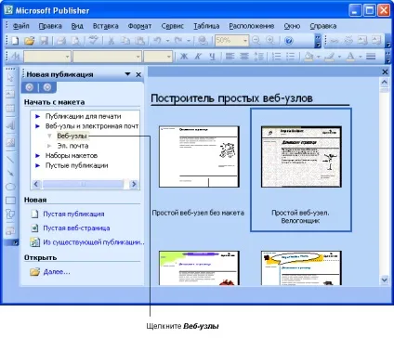This screenshot has height=338, width=394.
Task: Click the Пустая веб-страница link
Action: click(x=76, y=228)
